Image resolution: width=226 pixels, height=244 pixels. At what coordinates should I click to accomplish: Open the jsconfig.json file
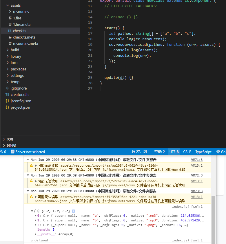[21, 101]
